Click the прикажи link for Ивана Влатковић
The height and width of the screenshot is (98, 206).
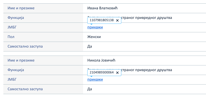tap(95, 27)
